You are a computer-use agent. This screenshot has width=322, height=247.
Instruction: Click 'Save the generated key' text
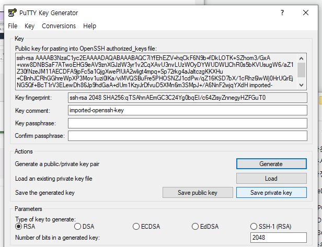pos(45,193)
